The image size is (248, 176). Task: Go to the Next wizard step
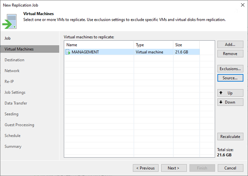[173, 168]
